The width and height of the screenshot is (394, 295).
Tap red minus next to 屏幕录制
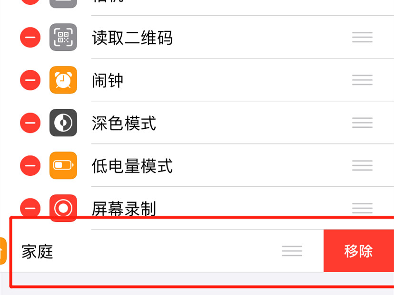30,208
